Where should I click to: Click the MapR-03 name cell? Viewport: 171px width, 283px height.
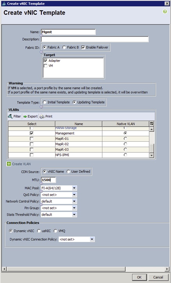(78, 150)
